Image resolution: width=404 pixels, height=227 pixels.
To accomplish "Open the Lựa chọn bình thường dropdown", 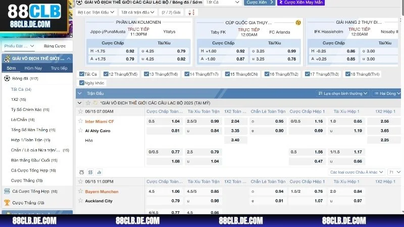I will (343, 93).
